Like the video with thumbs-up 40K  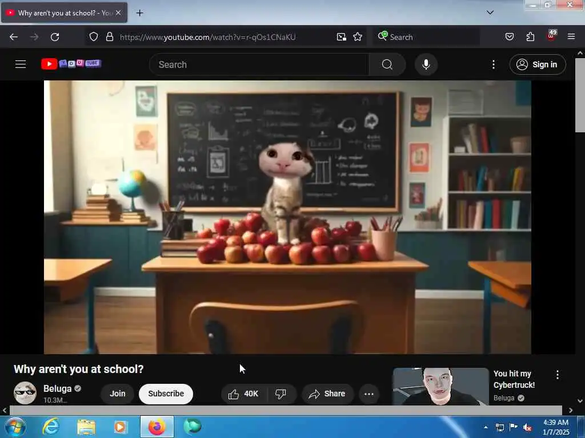coord(244,394)
